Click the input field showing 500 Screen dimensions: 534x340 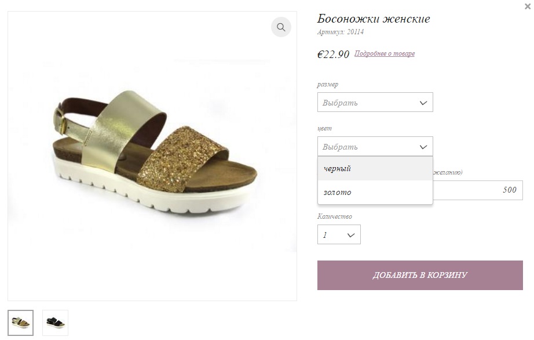pos(478,190)
